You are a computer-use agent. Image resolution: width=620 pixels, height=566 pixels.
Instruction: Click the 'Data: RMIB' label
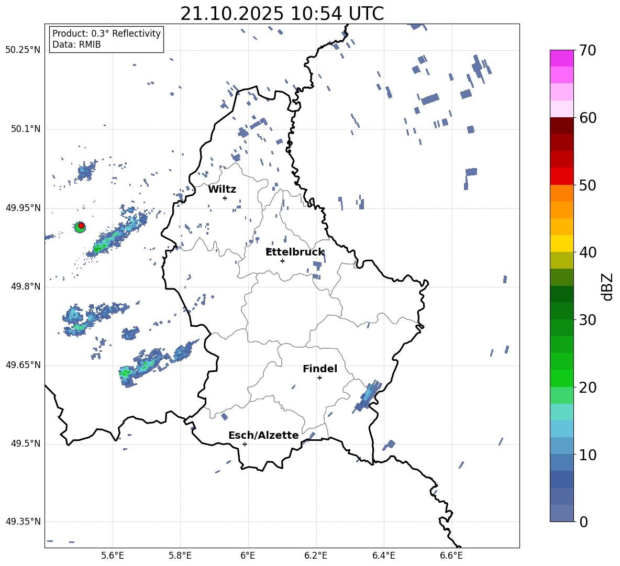76,45
